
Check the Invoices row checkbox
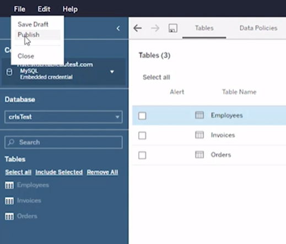pos(142,136)
